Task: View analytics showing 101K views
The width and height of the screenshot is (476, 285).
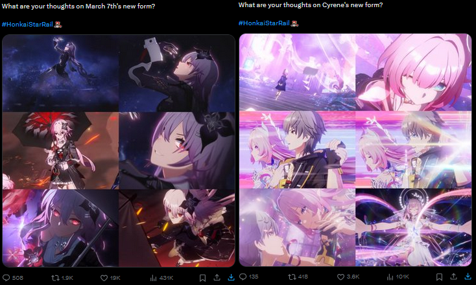Action: 398,277
